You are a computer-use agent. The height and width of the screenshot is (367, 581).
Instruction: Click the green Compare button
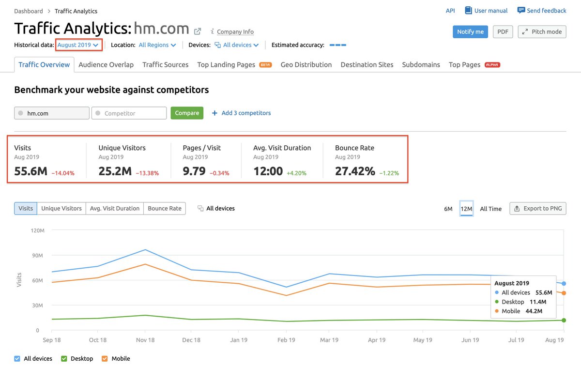pyautogui.click(x=187, y=113)
